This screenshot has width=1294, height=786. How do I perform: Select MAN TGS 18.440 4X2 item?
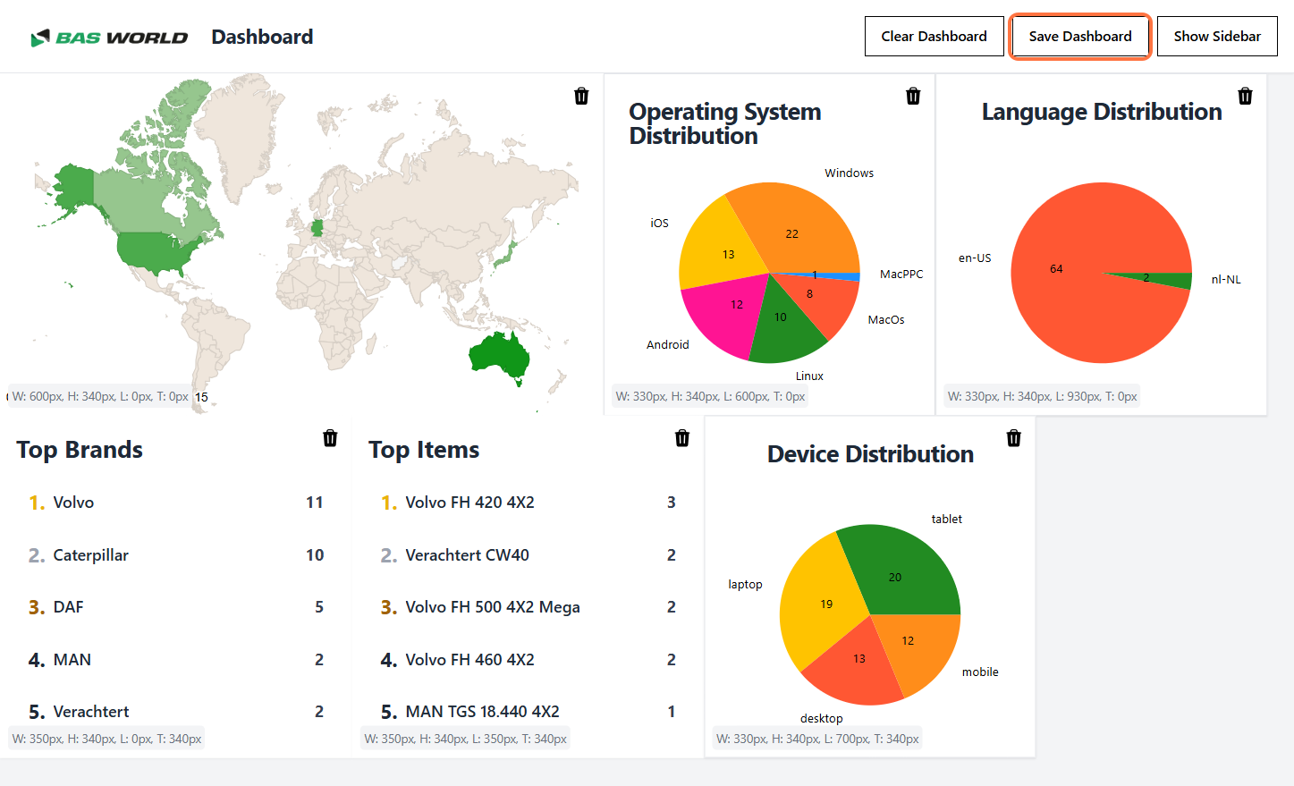click(x=529, y=712)
